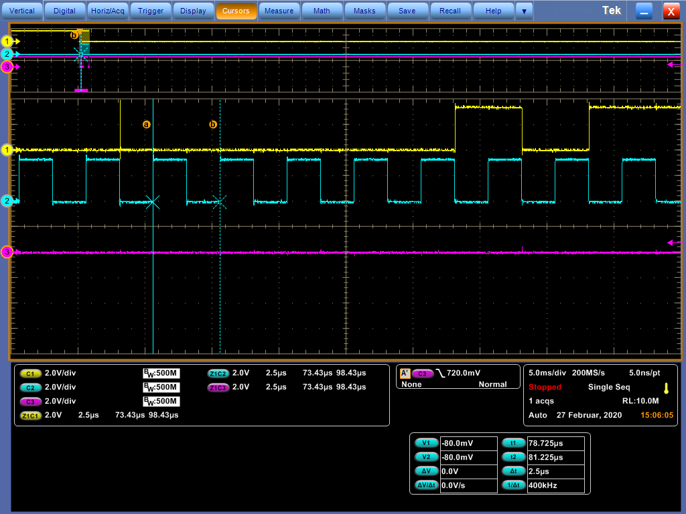Toggle the C2 500M bandwidth indicator

coord(160,388)
